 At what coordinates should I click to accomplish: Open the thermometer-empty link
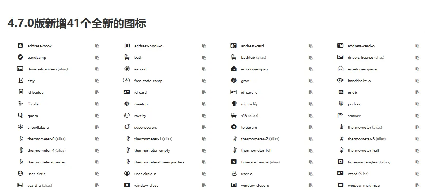pyautogui.click(x=152, y=150)
